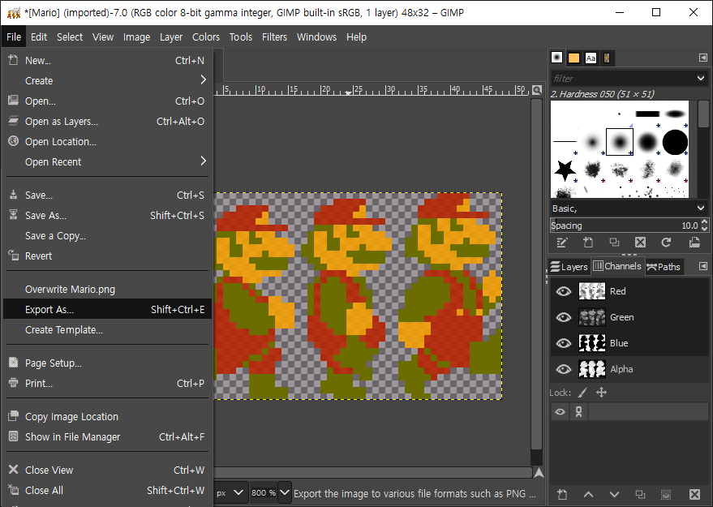This screenshot has height=507, width=713.
Task: Select the Red channel row
Action: point(629,291)
